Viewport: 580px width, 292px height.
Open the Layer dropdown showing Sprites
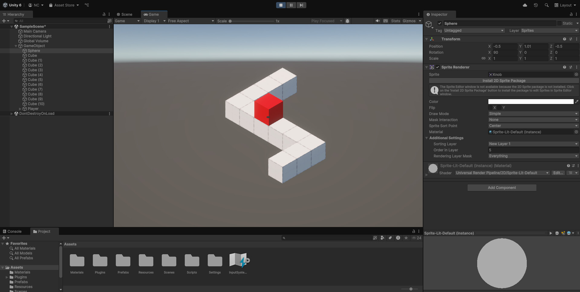[549, 31]
